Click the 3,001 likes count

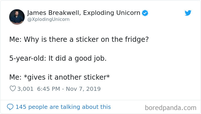pos(25,89)
